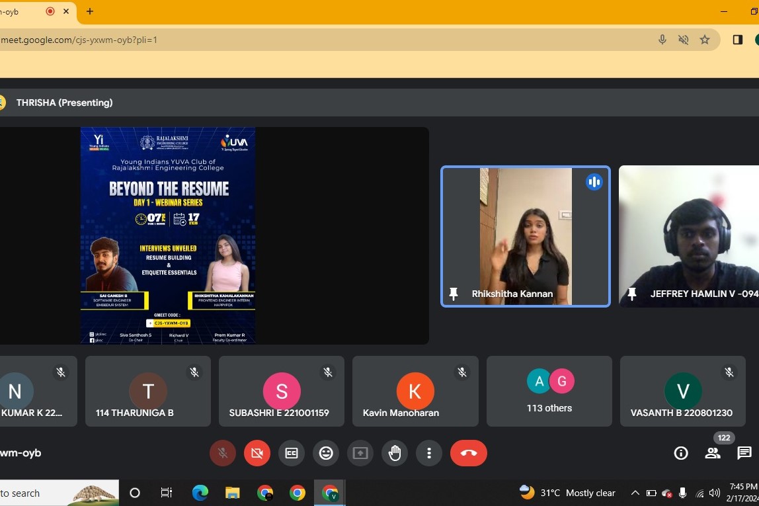Click the Present now screen icon
Image resolution: width=759 pixels, height=506 pixels.
(x=360, y=453)
